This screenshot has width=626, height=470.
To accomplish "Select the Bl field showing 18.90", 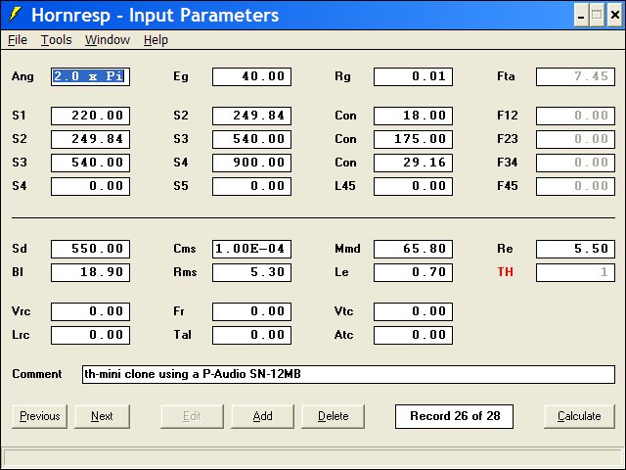I will [x=90, y=272].
